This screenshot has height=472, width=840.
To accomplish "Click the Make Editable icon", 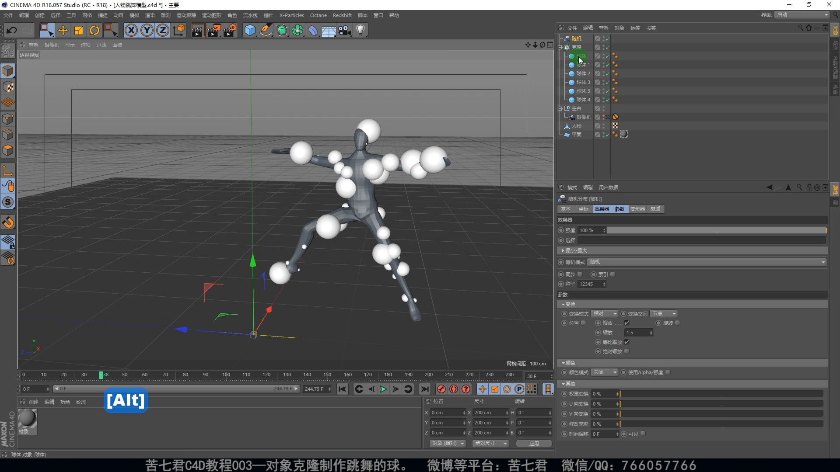I will (8, 51).
